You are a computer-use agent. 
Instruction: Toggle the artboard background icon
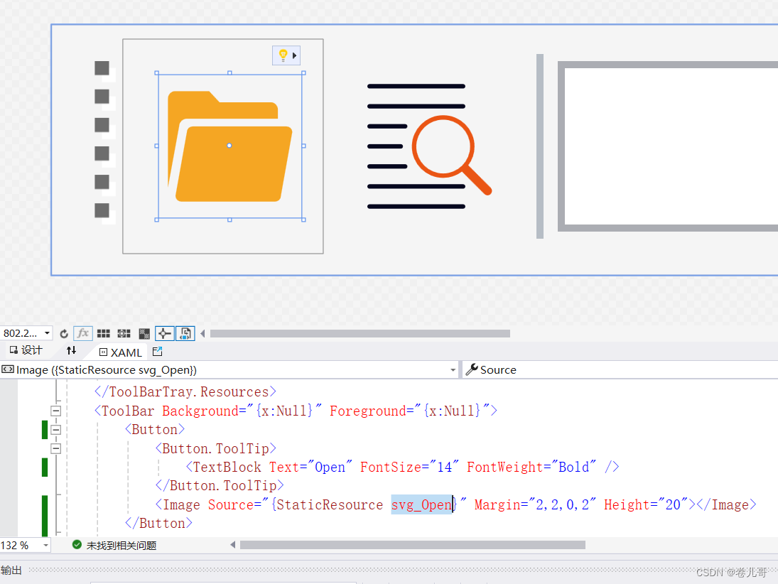tap(144, 333)
